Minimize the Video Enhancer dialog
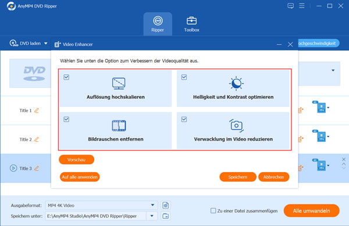Viewport: 349px width, 226px height. point(279,44)
